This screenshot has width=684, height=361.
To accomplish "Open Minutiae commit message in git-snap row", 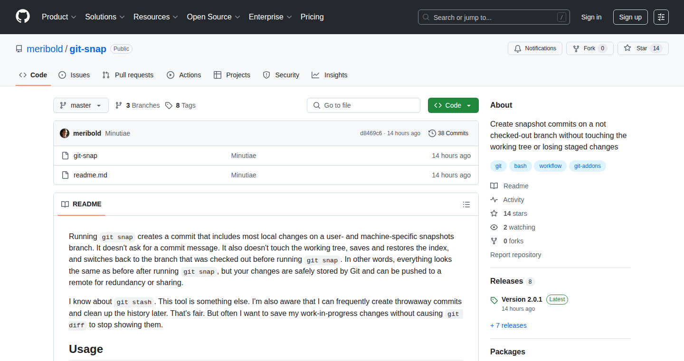I will coord(244,156).
